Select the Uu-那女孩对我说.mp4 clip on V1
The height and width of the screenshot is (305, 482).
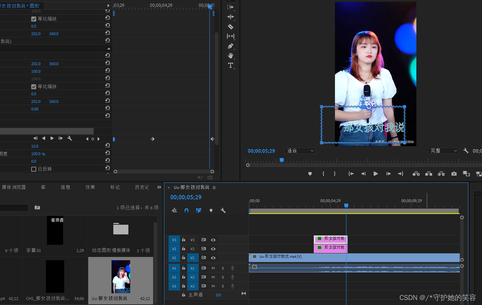(354, 257)
